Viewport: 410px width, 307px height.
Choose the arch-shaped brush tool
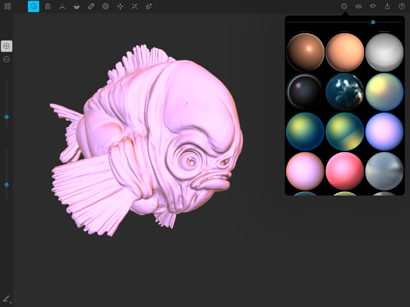pos(48,6)
